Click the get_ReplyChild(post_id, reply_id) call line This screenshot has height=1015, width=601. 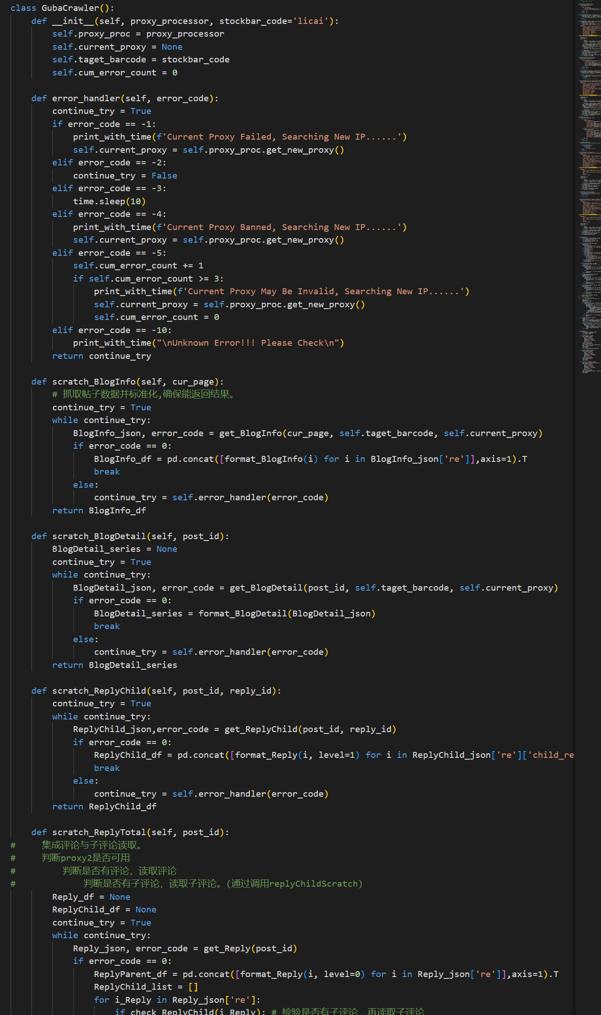point(235,729)
